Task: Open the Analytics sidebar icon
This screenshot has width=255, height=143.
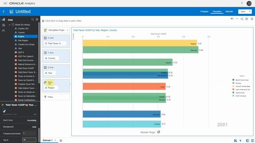Action: 4,30
